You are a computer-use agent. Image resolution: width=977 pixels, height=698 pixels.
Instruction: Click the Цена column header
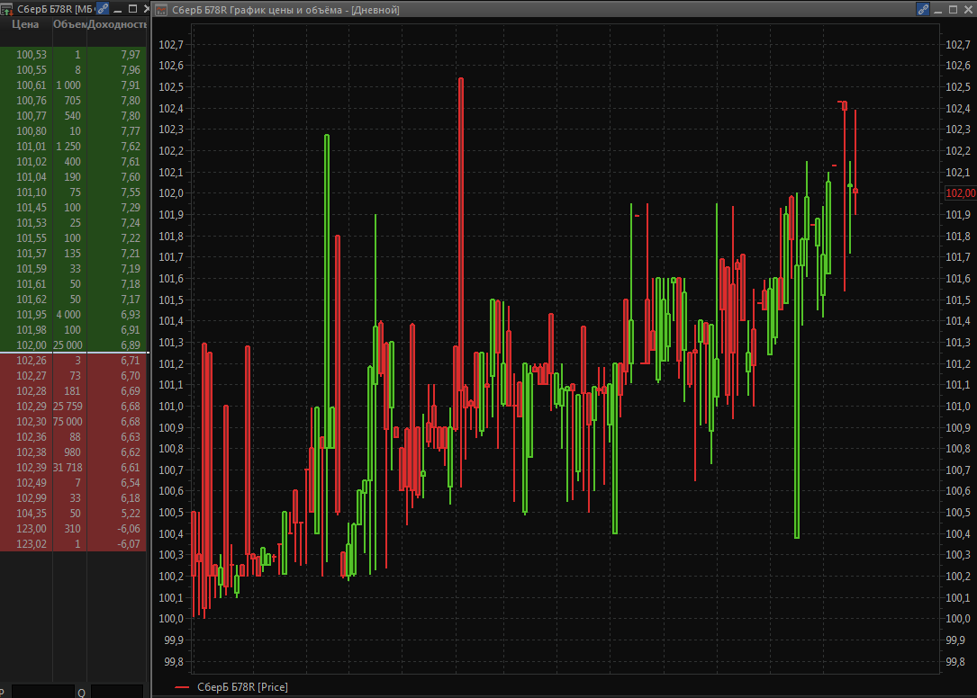tap(25, 24)
